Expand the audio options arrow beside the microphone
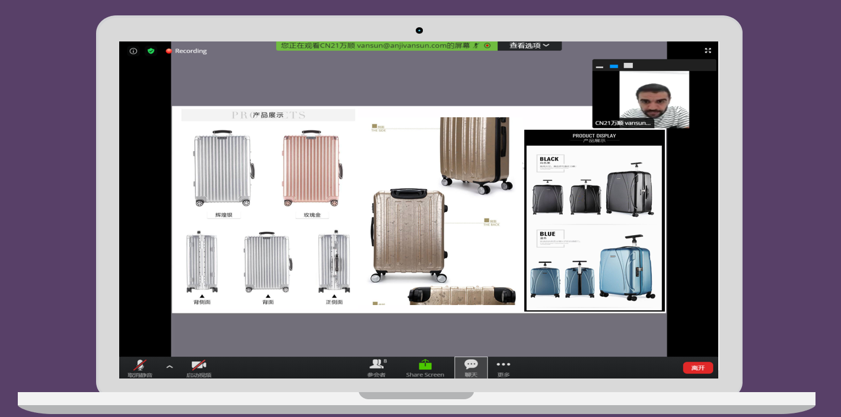The image size is (841, 417). coord(170,367)
